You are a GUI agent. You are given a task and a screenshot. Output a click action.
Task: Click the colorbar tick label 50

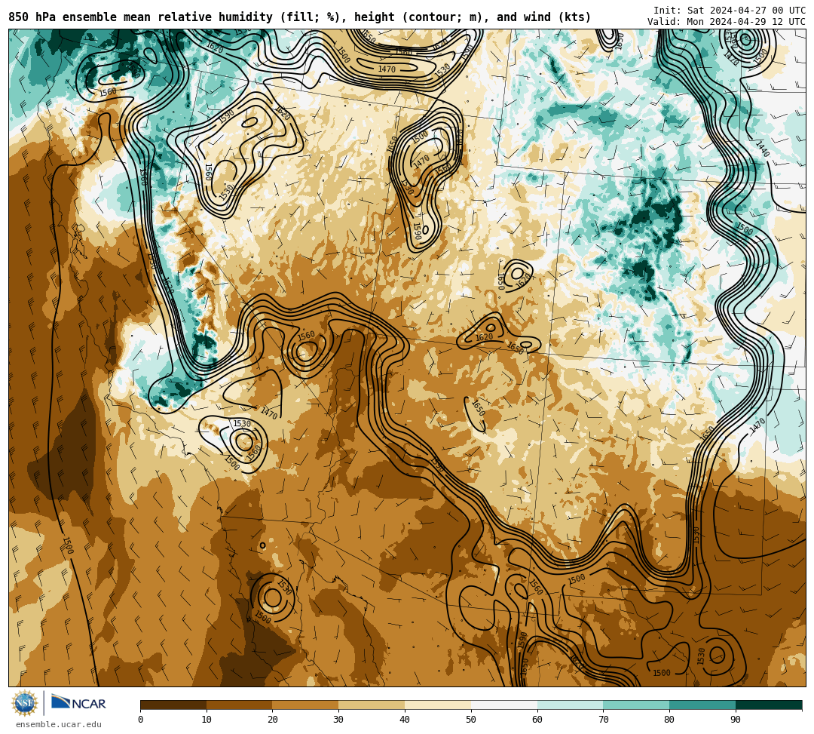click(x=471, y=720)
